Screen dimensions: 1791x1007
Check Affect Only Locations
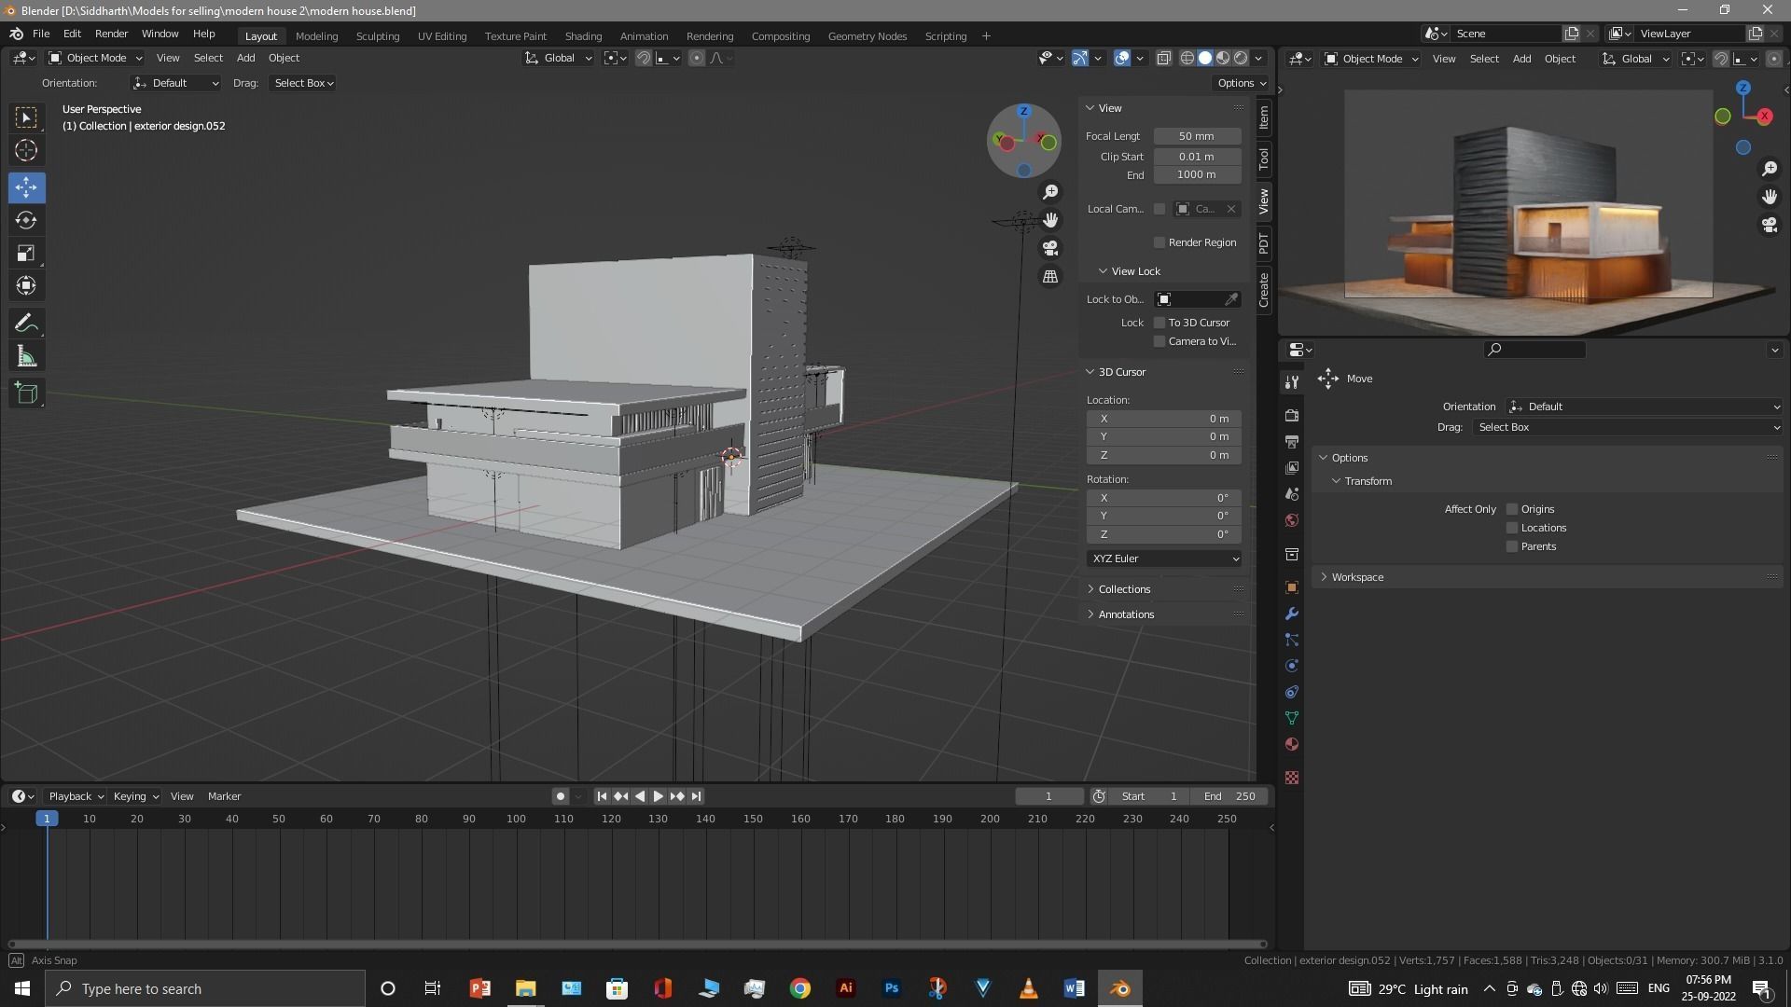(x=1512, y=528)
